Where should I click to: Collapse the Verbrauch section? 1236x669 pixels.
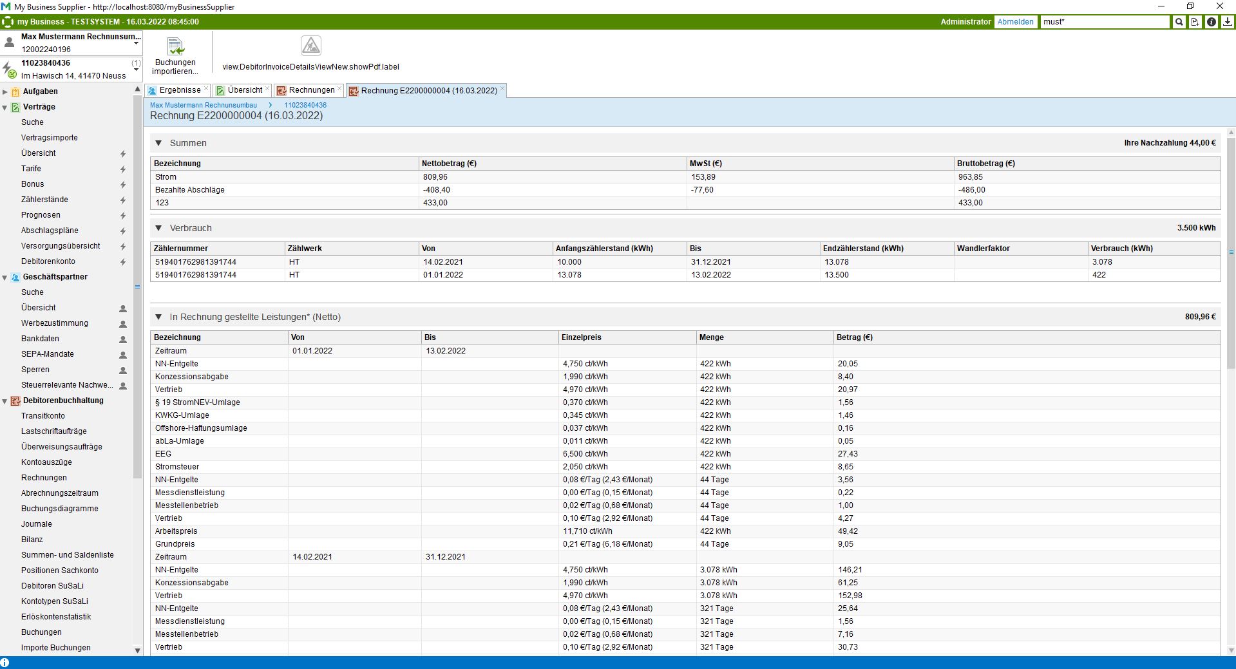click(x=158, y=228)
